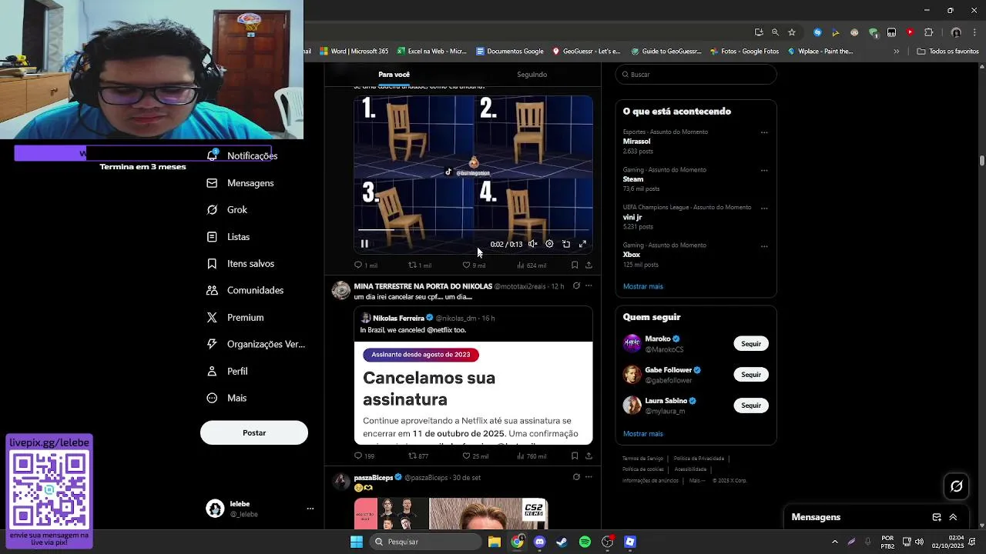The width and height of the screenshot is (986, 554).
Task: Click the Postar button
Action: coord(254,432)
